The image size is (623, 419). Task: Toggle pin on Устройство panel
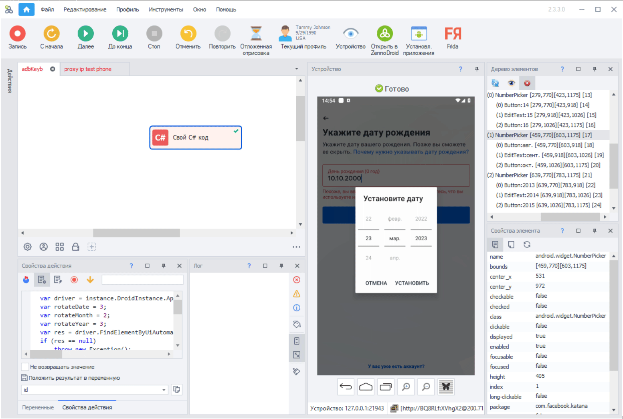(477, 69)
